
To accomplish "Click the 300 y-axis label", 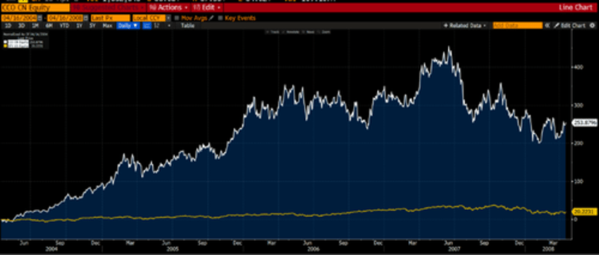I will pos(578,105).
